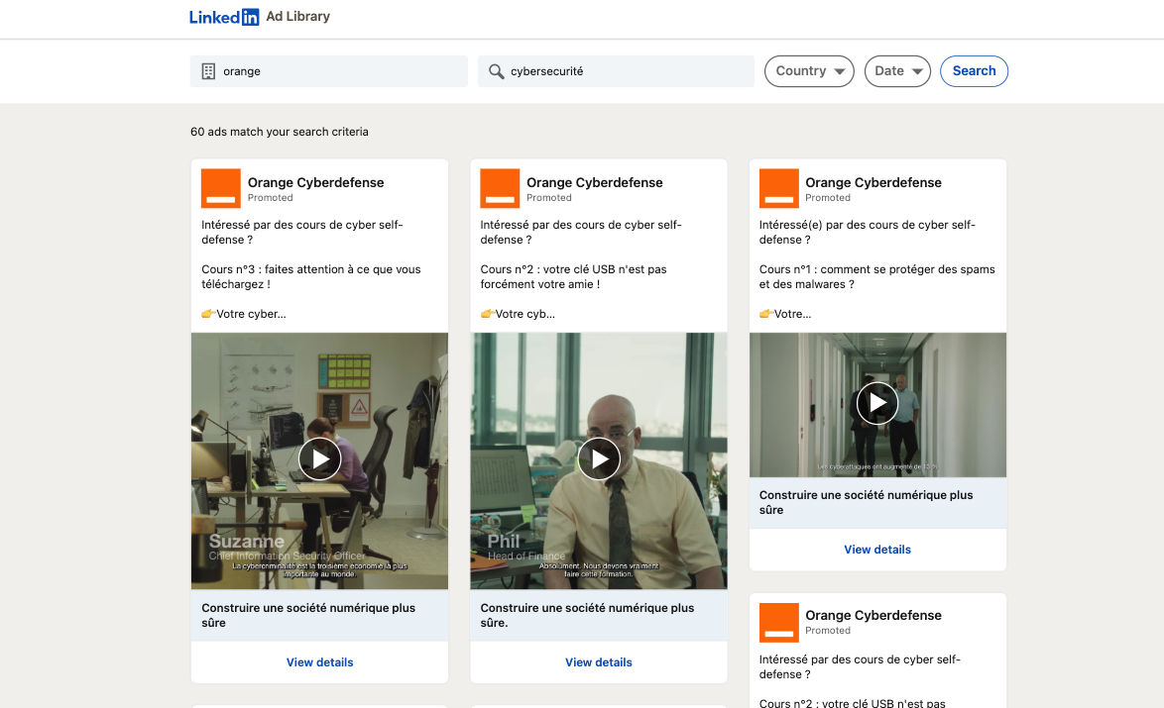Screen dimensions: 1164x708
Task: Click the company building icon in search field
Action: coord(208,71)
